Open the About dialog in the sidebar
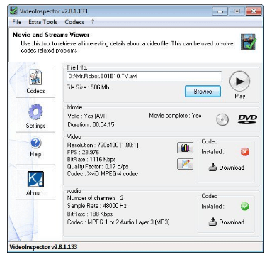This screenshot has width=267, height=257. coord(35,183)
